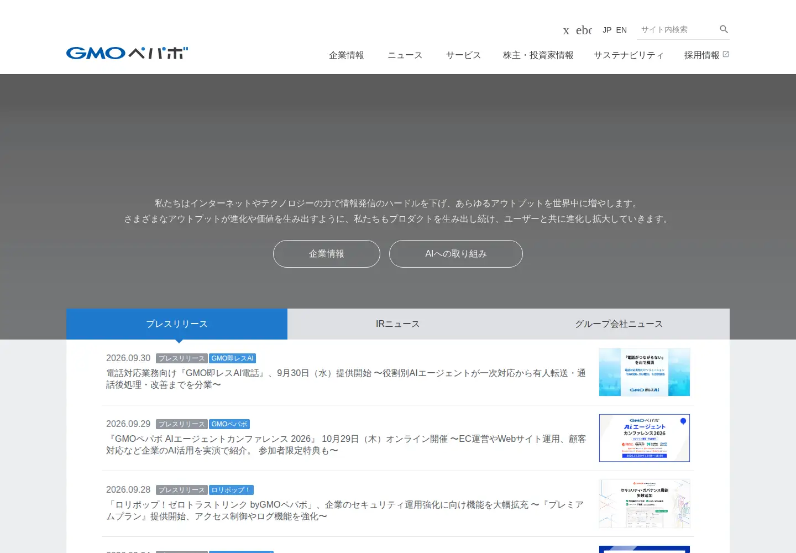The height and width of the screenshot is (553, 796).
Task: Click the AIへの取り組み button
Action: pyautogui.click(x=456, y=254)
